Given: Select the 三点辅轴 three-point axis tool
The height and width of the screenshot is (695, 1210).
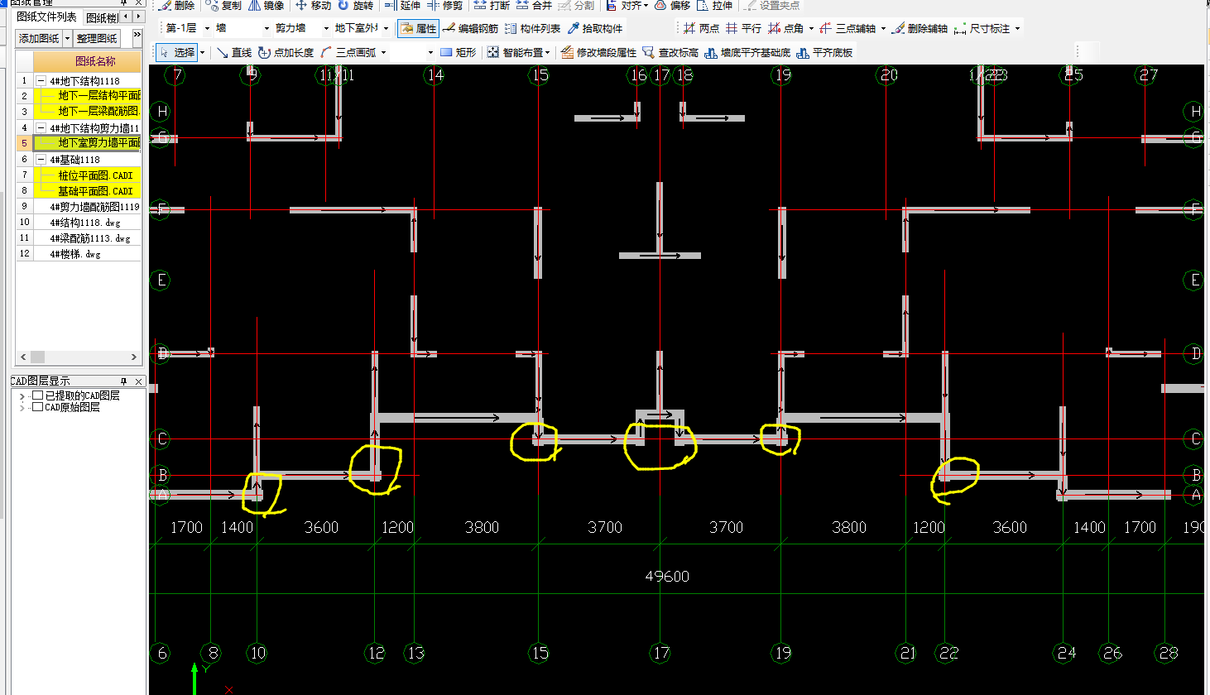Looking at the screenshot, I should [847, 28].
